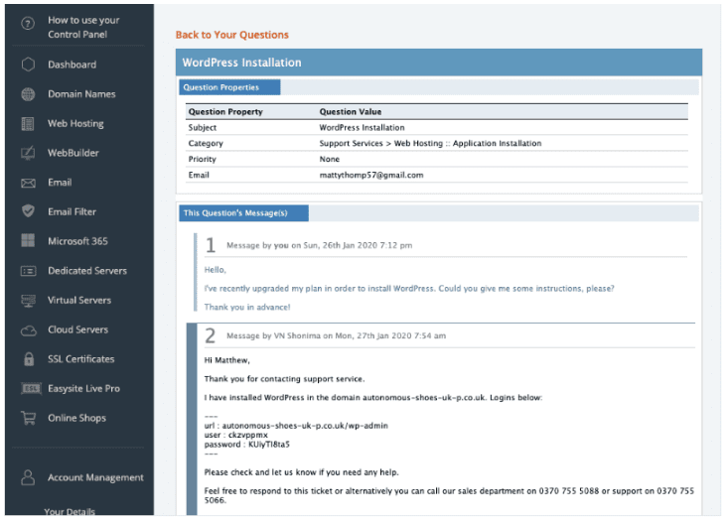Click the Hello, line in message 1

215,270
